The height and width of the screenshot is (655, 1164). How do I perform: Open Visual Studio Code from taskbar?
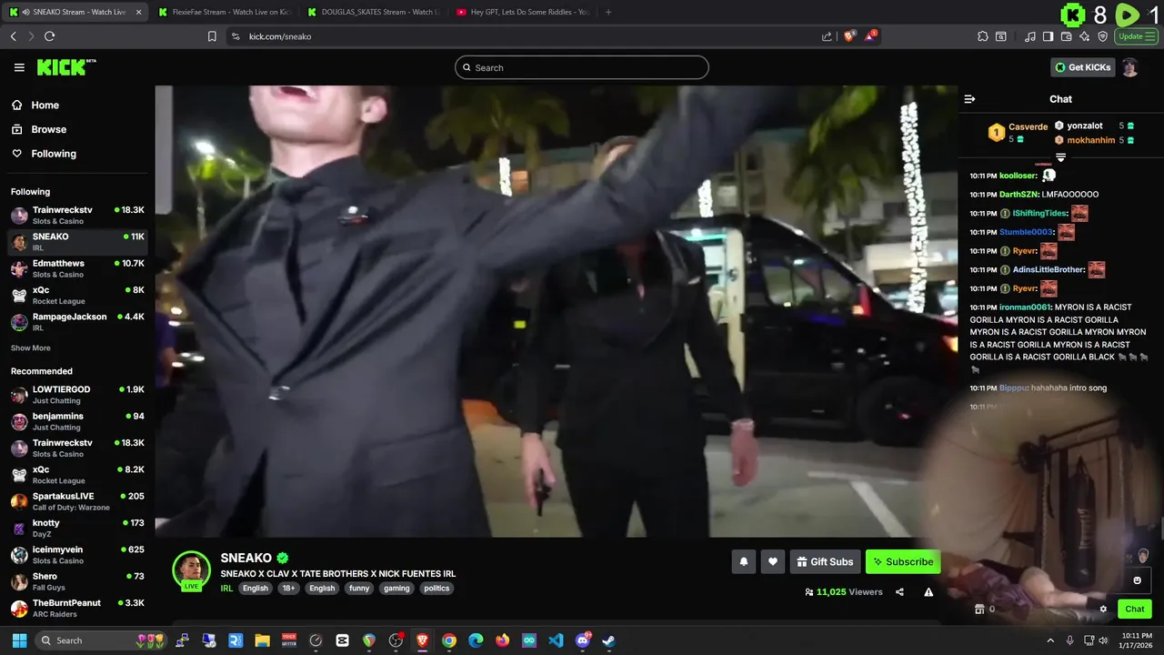pyautogui.click(x=556, y=640)
